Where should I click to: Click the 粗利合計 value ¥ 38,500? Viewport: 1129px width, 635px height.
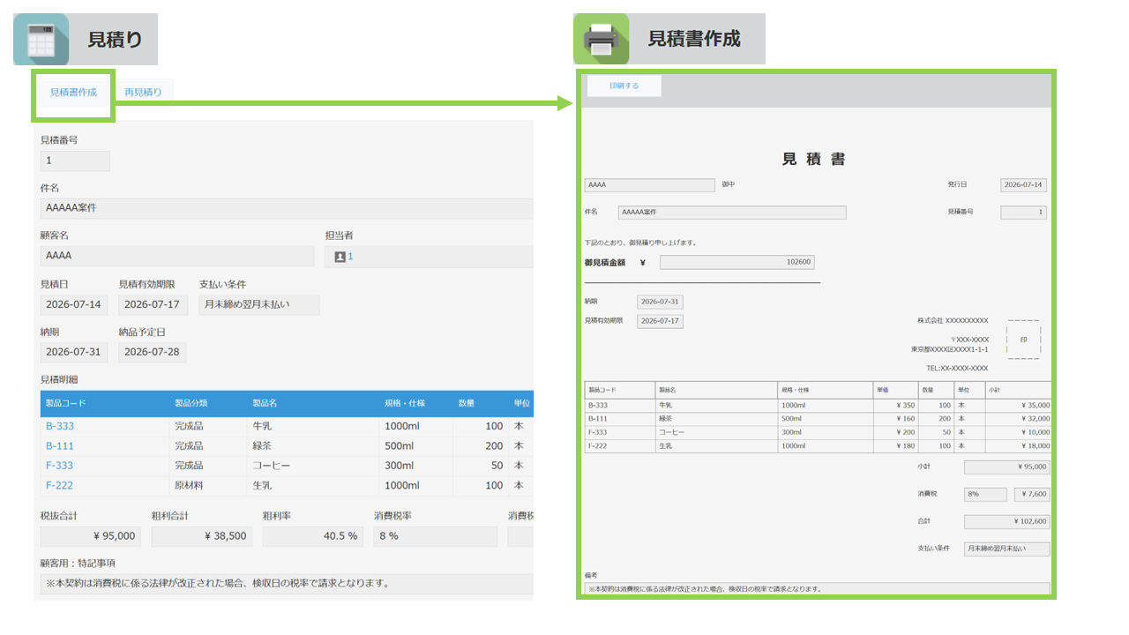click(x=202, y=536)
